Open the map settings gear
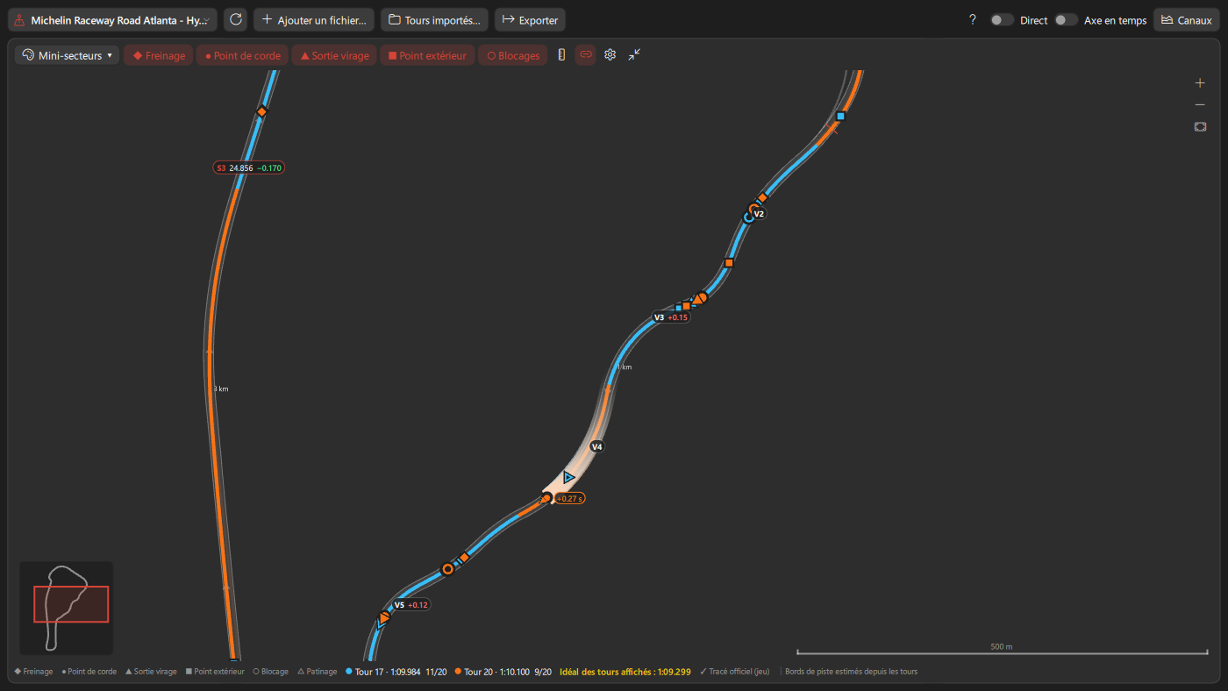 (610, 54)
